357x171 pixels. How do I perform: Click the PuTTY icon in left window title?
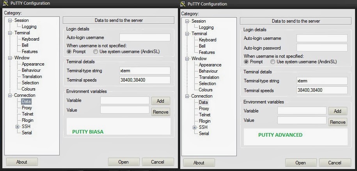click(x=5, y=3)
